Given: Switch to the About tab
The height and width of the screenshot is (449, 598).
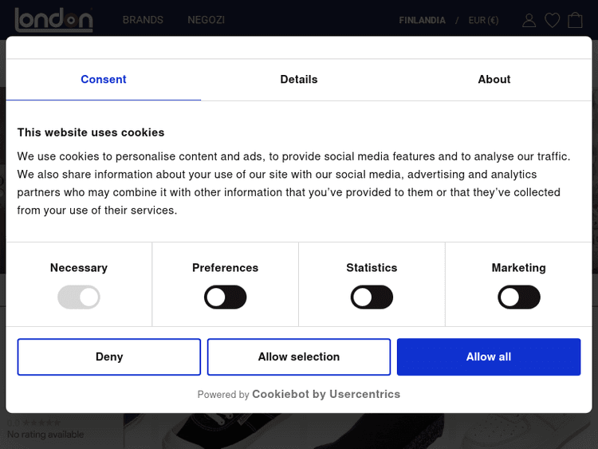Looking at the screenshot, I should click(494, 79).
